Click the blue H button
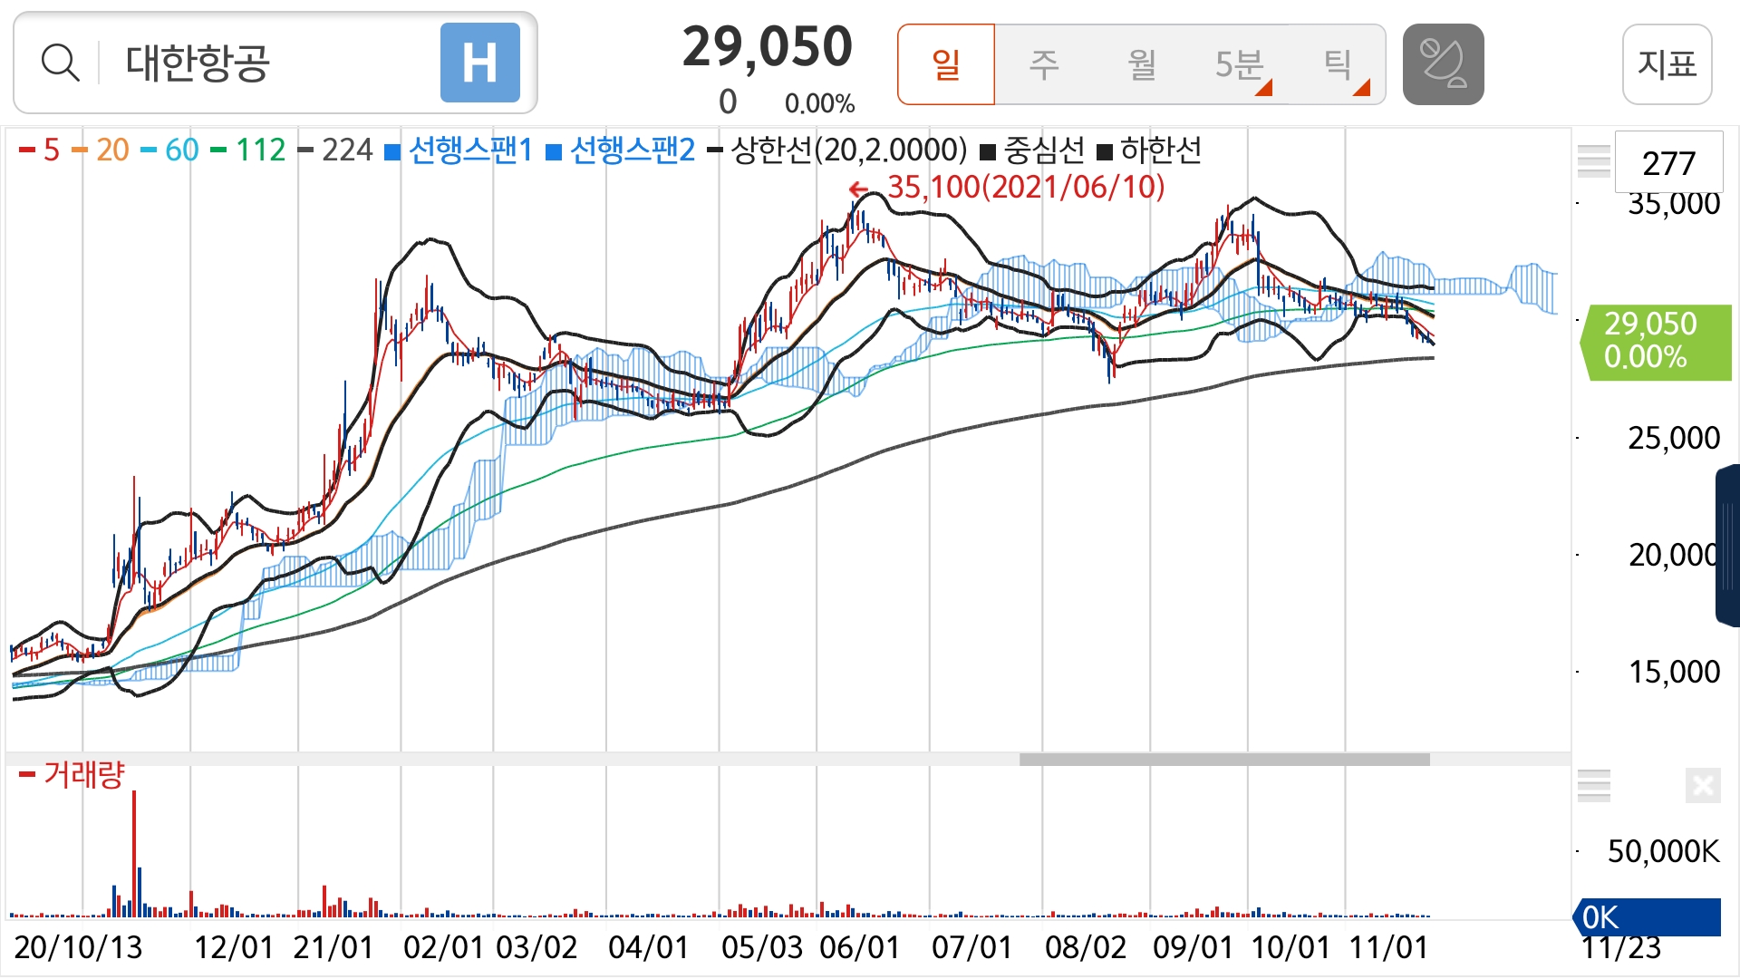This screenshot has width=1740, height=979. [479, 63]
